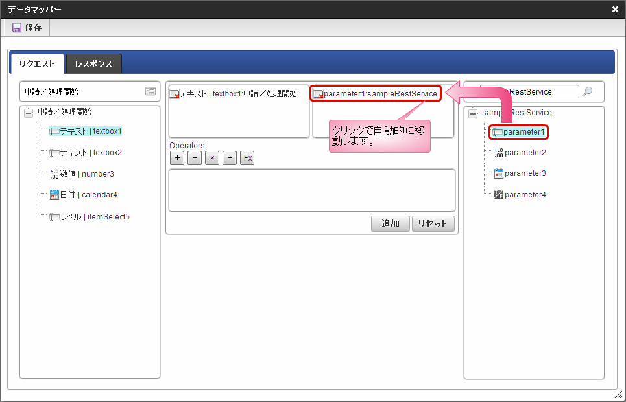Switch to the リクエスト tab

coord(37,63)
